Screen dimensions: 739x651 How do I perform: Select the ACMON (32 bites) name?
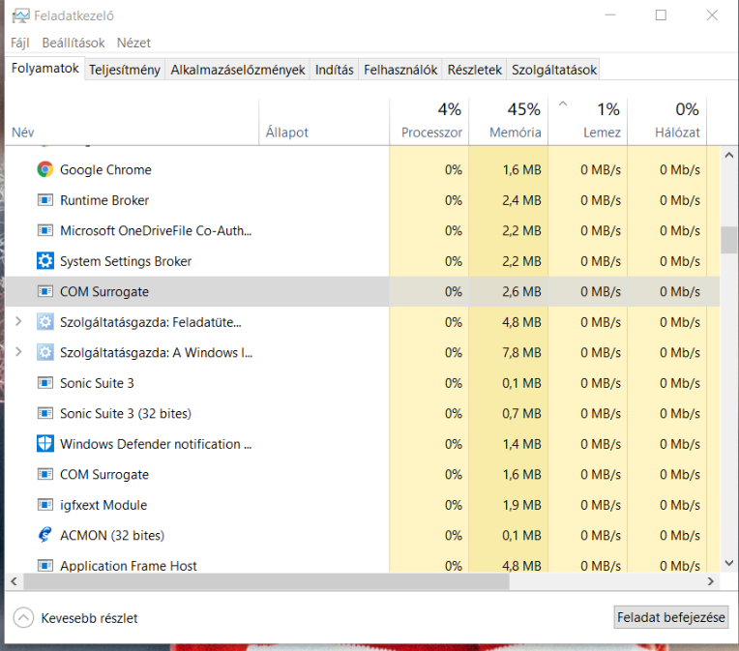tap(112, 536)
